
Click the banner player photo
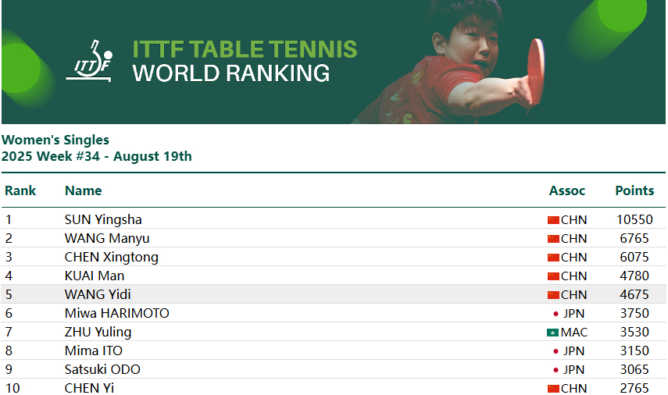click(x=452, y=62)
